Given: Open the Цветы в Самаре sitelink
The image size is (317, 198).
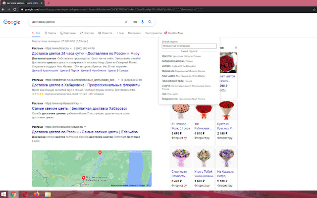Looking at the screenshot, I should click(118, 70).
